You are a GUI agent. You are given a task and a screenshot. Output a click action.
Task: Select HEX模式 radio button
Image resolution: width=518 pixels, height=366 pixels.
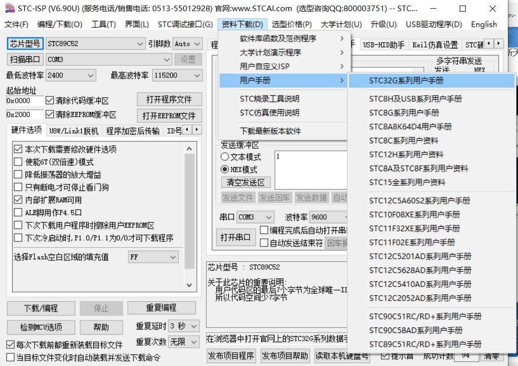225,169
